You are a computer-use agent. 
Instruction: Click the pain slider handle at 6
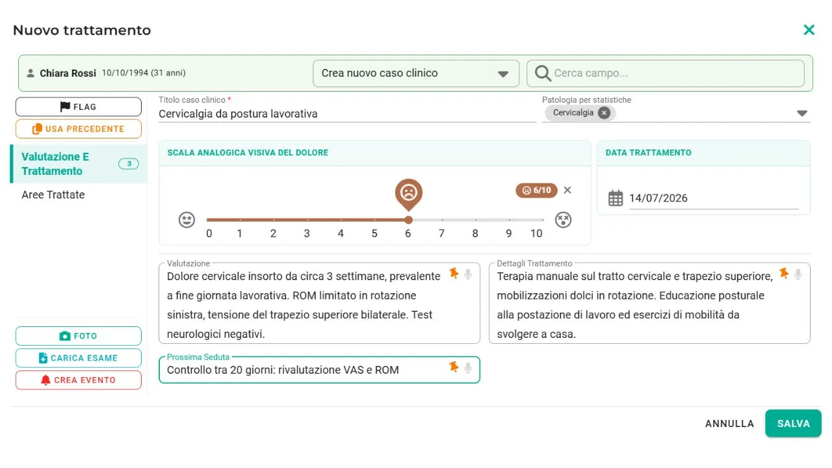pyautogui.click(x=408, y=220)
